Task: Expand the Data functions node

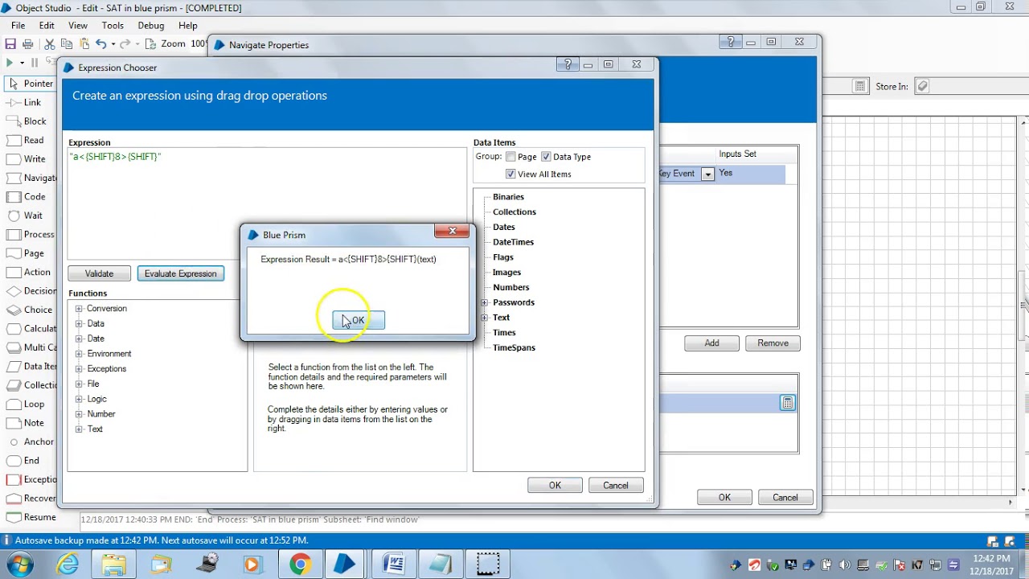Action: coord(79,323)
